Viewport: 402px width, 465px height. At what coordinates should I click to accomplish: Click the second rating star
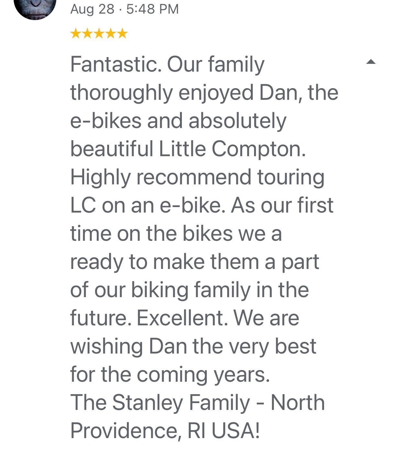pyautogui.click(x=87, y=33)
